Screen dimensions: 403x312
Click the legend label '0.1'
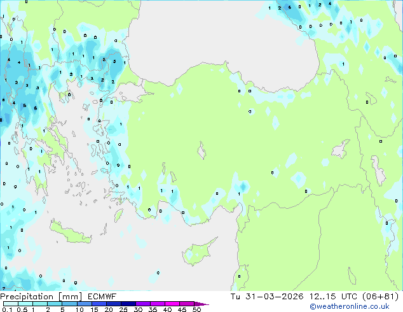[7, 309]
